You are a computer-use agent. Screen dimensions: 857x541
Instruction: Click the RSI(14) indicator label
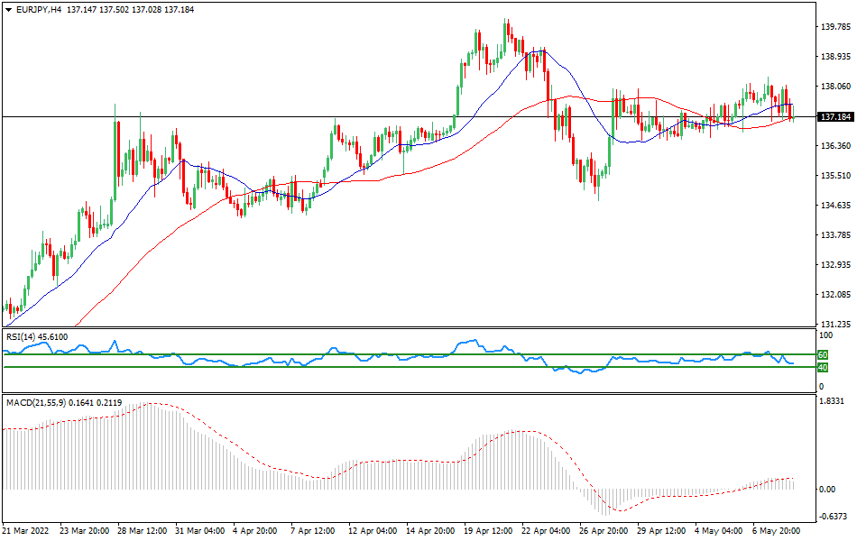click(x=25, y=337)
